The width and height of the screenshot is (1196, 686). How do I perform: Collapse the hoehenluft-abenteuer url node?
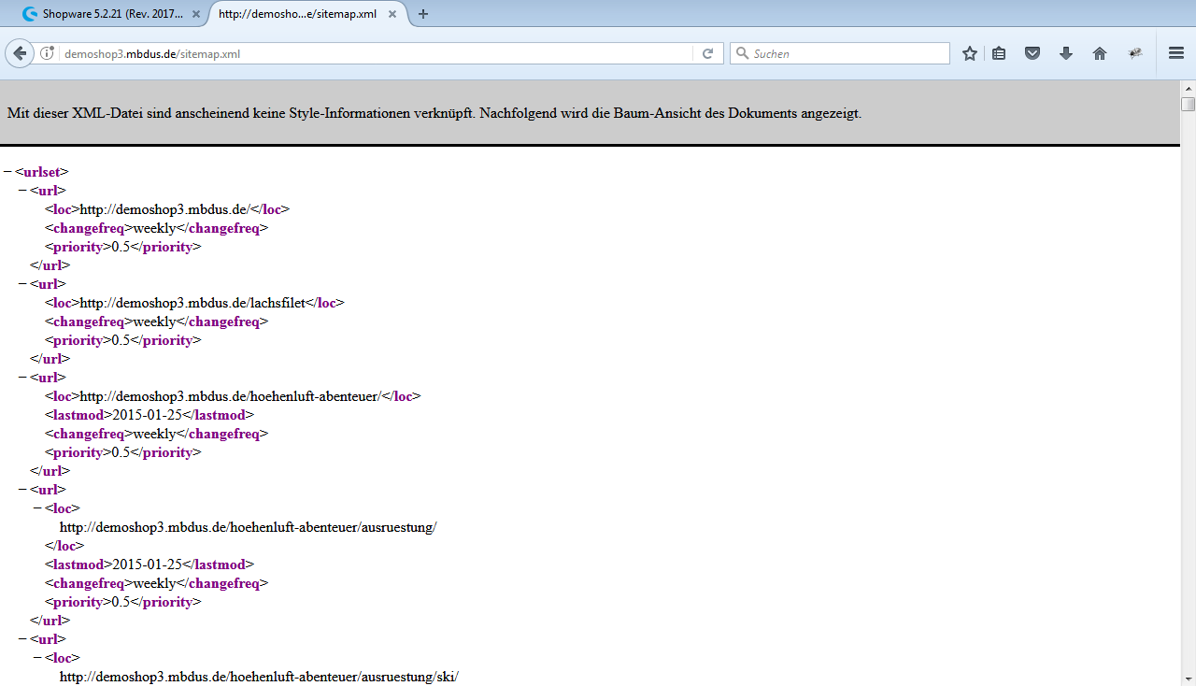click(x=22, y=378)
